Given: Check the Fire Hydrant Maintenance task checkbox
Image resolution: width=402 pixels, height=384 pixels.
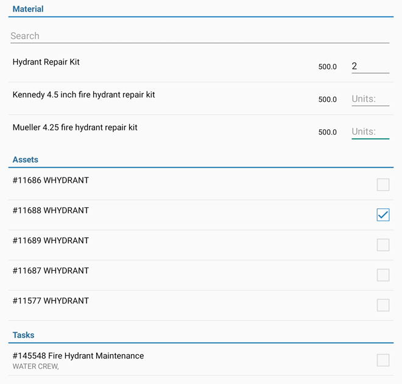Looking at the screenshot, I should [383, 360].
